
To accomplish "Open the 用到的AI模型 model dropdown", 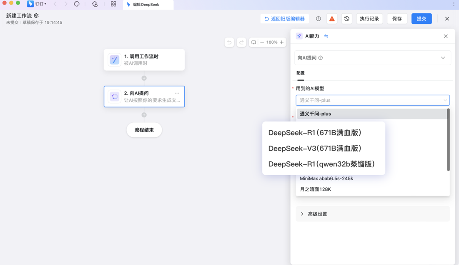I will point(372,100).
